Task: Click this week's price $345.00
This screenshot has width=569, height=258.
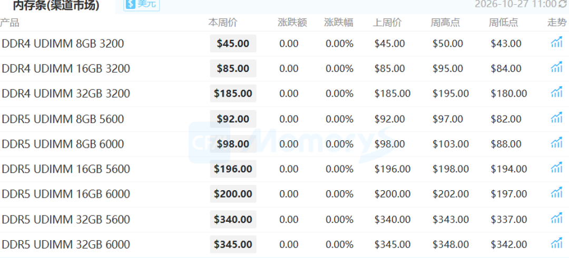Action: (233, 244)
